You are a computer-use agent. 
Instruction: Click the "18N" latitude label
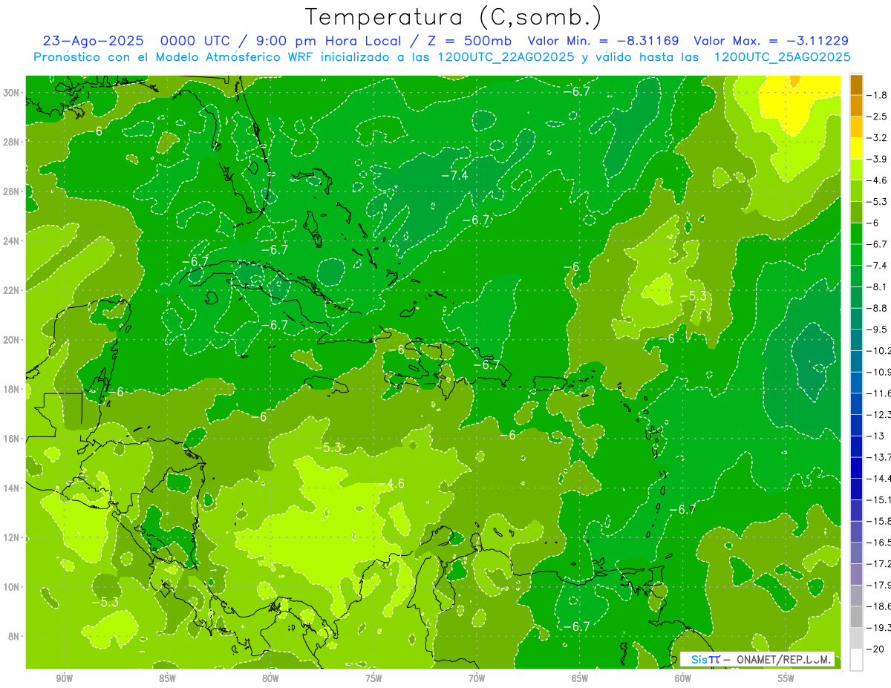(12, 389)
